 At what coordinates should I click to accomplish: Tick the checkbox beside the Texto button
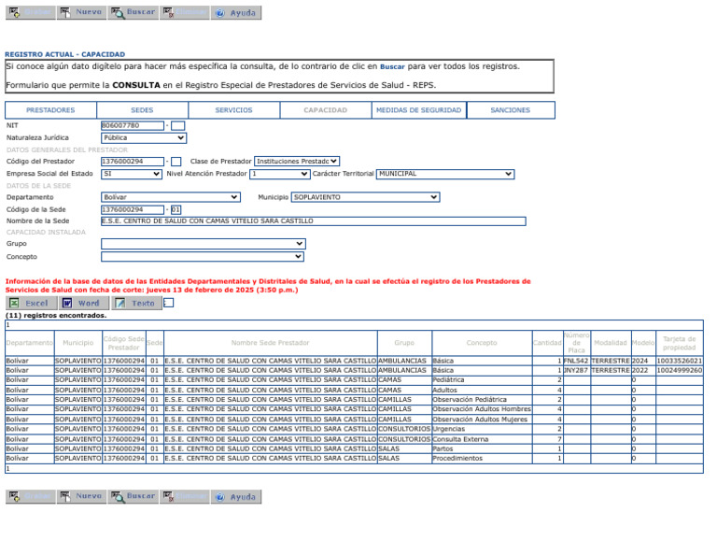click(x=169, y=303)
